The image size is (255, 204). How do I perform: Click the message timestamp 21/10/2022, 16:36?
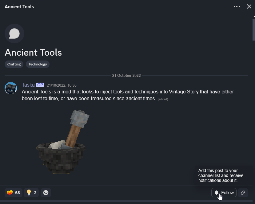62,85
